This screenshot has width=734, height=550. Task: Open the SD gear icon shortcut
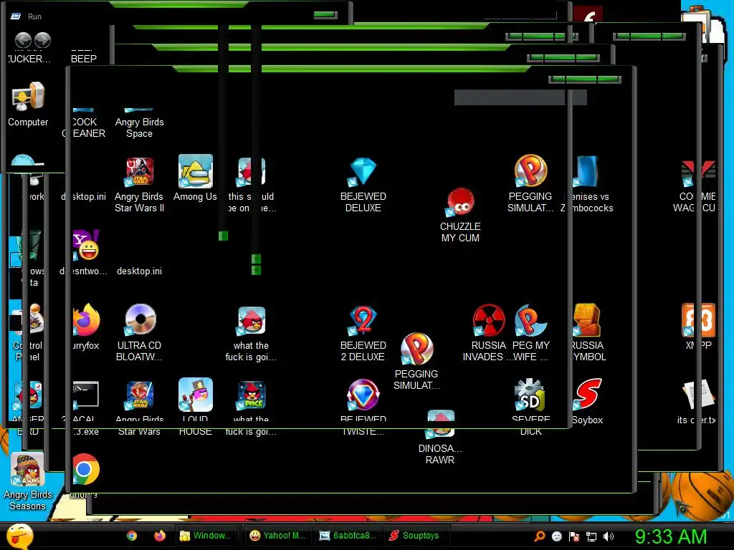pos(530,395)
